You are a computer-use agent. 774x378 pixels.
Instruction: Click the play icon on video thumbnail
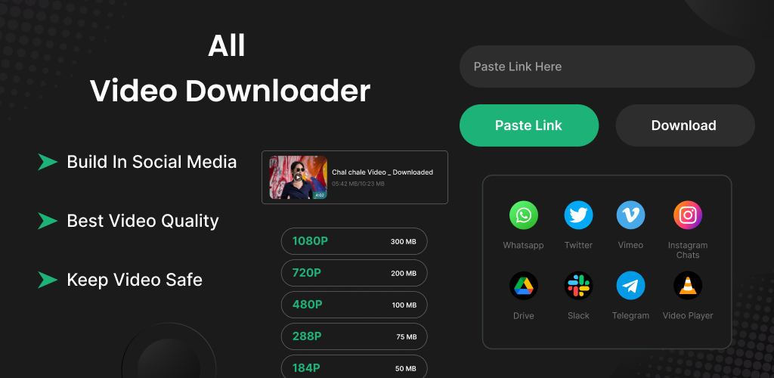tap(298, 177)
